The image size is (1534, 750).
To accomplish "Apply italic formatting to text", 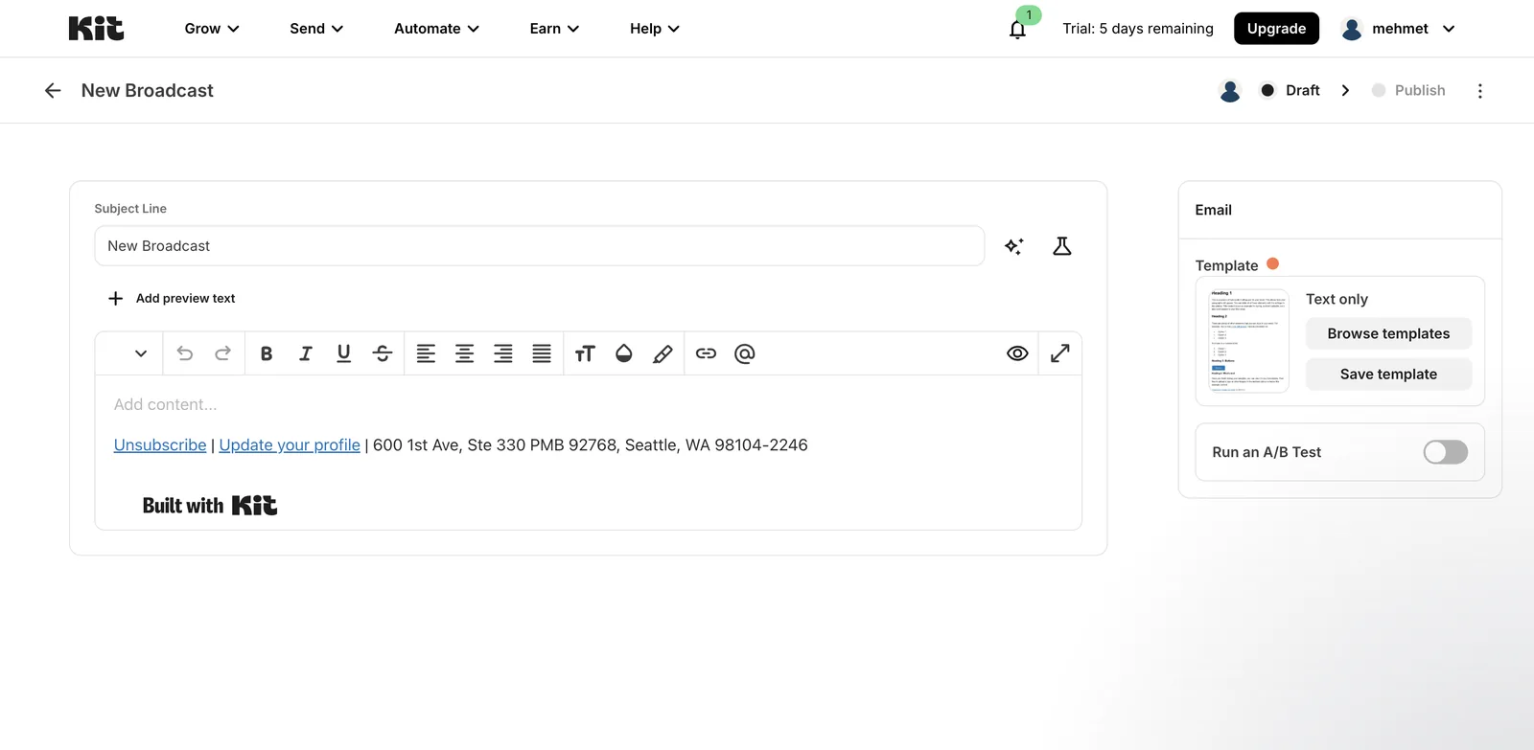I will tap(305, 353).
